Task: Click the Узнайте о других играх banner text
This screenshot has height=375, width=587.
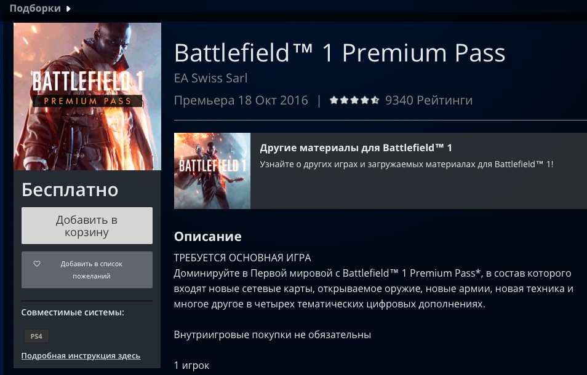Action: coord(407,165)
